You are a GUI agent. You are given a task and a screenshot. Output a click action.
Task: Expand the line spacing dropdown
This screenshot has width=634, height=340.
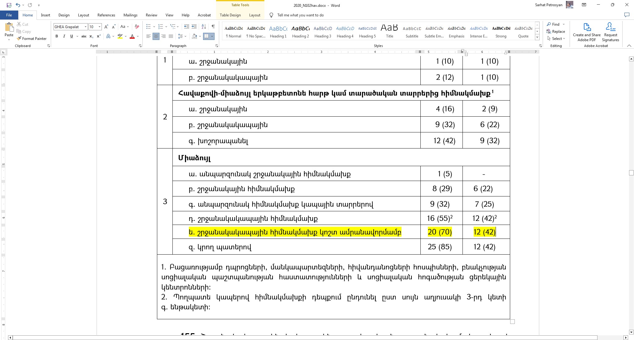tap(185, 37)
